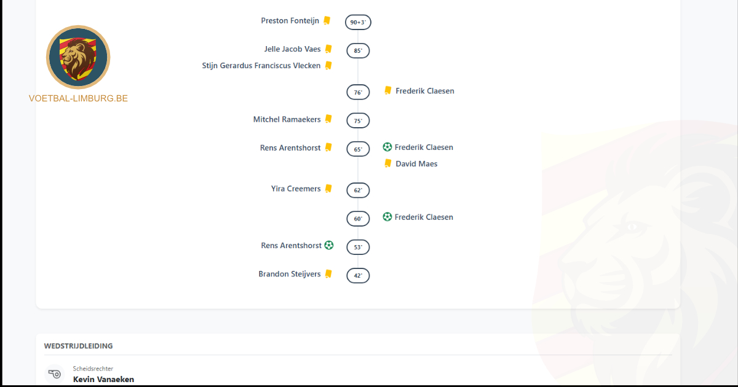Viewport: 738px width, 387px height.
Task: Click the goal ball icon at 60'
Action: [387, 217]
